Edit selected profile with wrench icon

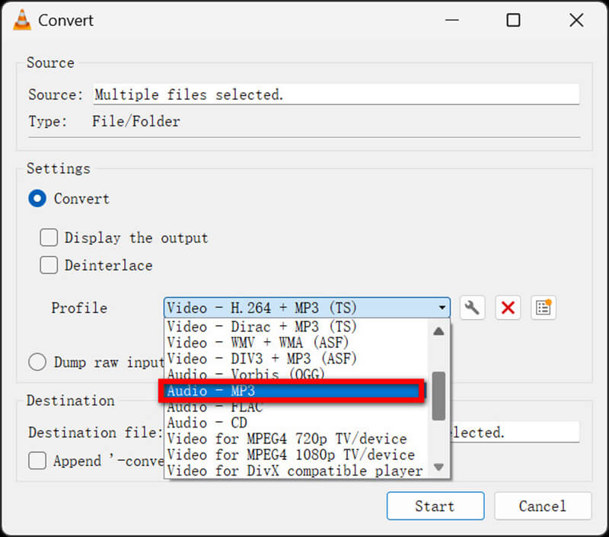pyautogui.click(x=472, y=308)
